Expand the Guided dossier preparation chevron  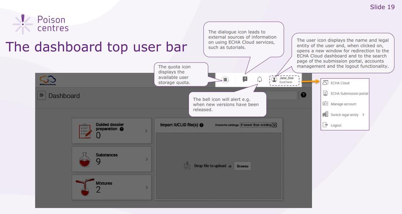click(x=146, y=131)
